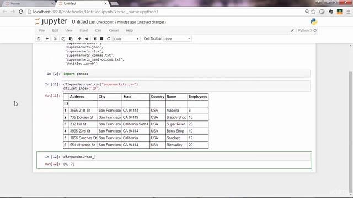Go back with the browser back arrow
353x198 pixels.
coord(5,12)
